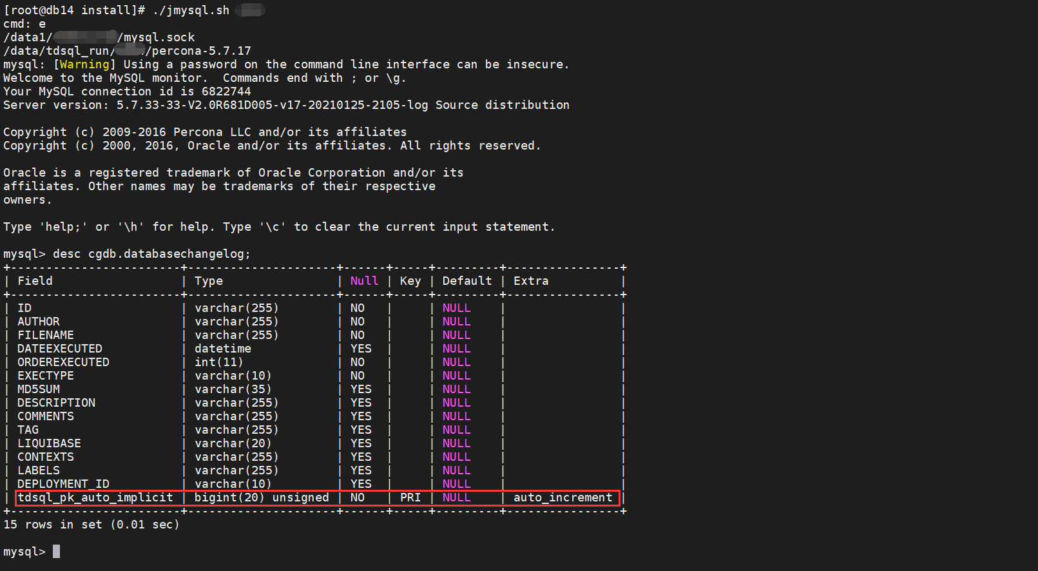The image size is (1038, 571).
Task: Click the LIQUIBASE field name
Action: tap(49, 443)
